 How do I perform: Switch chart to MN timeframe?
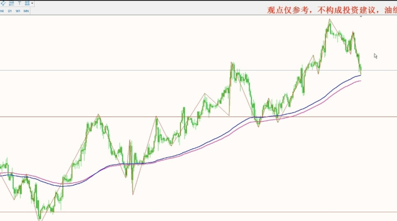26,11
